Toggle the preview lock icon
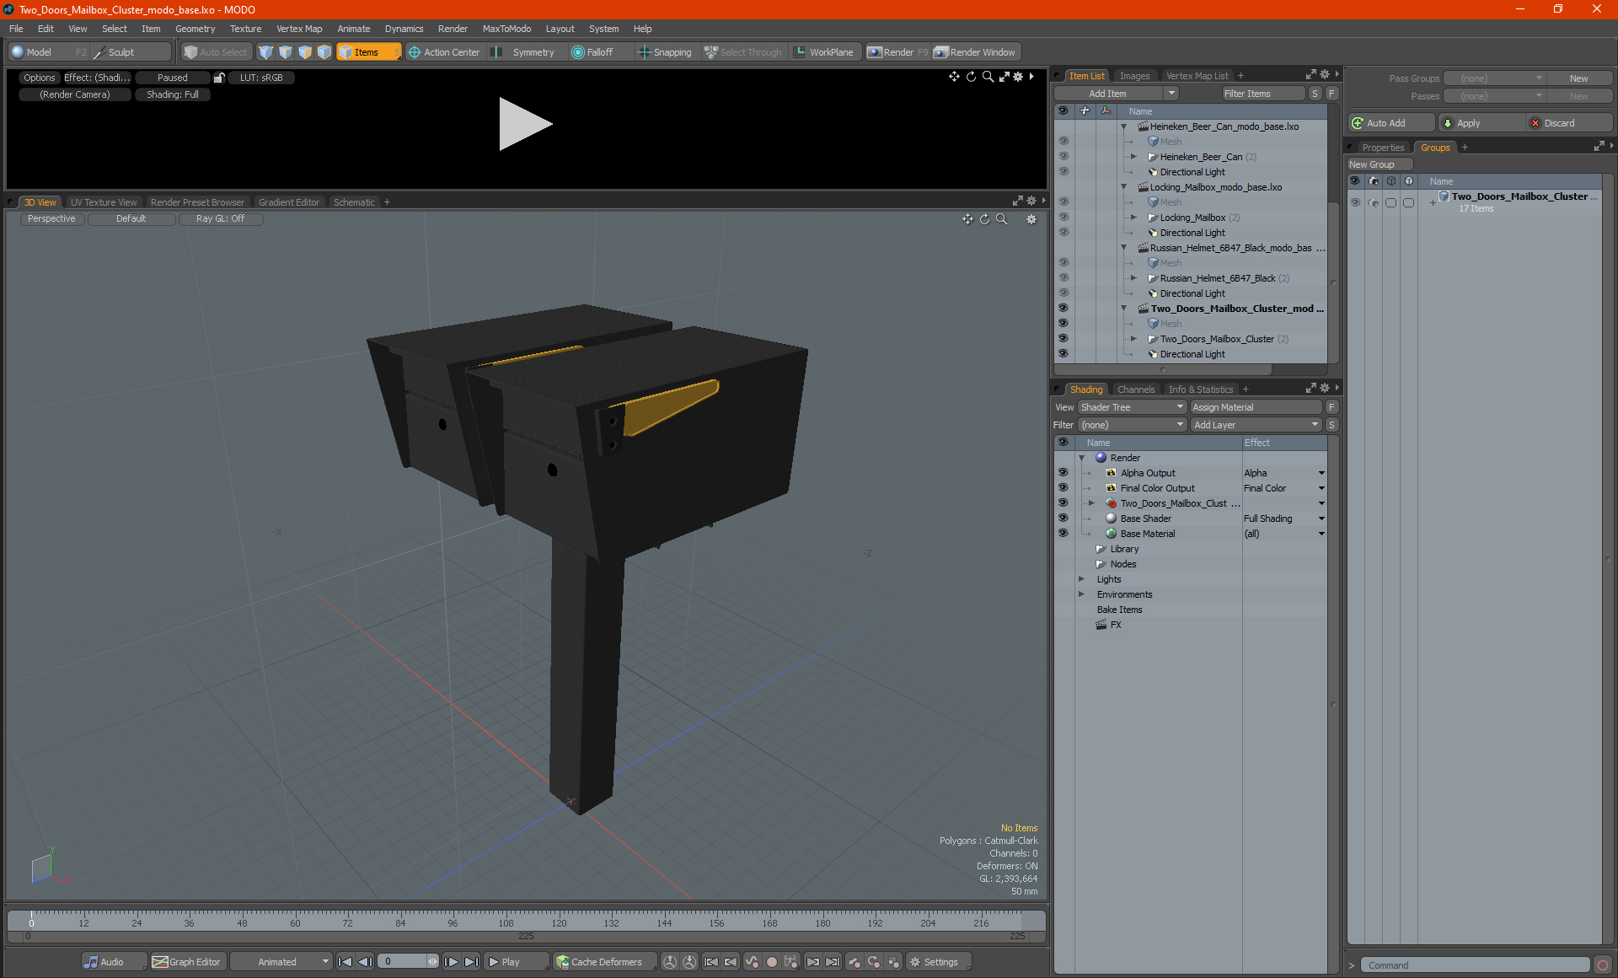 (x=219, y=78)
